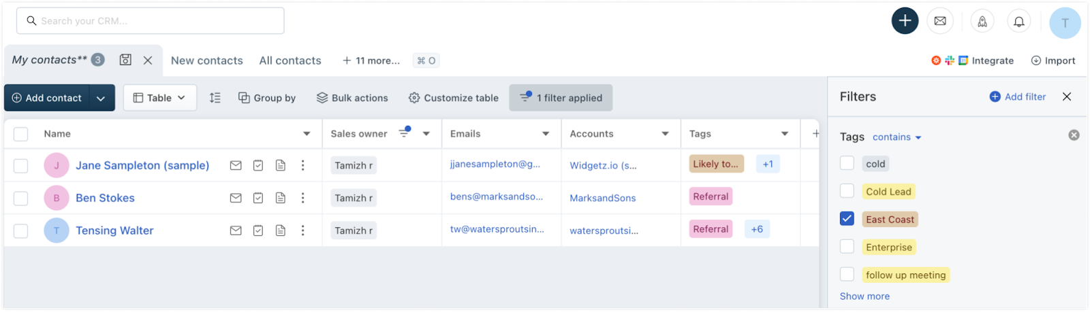Image resolution: width=1090 pixels, height=312 pixels.
Task: Click Sales owner column filter icon
Action: [405, 133]
